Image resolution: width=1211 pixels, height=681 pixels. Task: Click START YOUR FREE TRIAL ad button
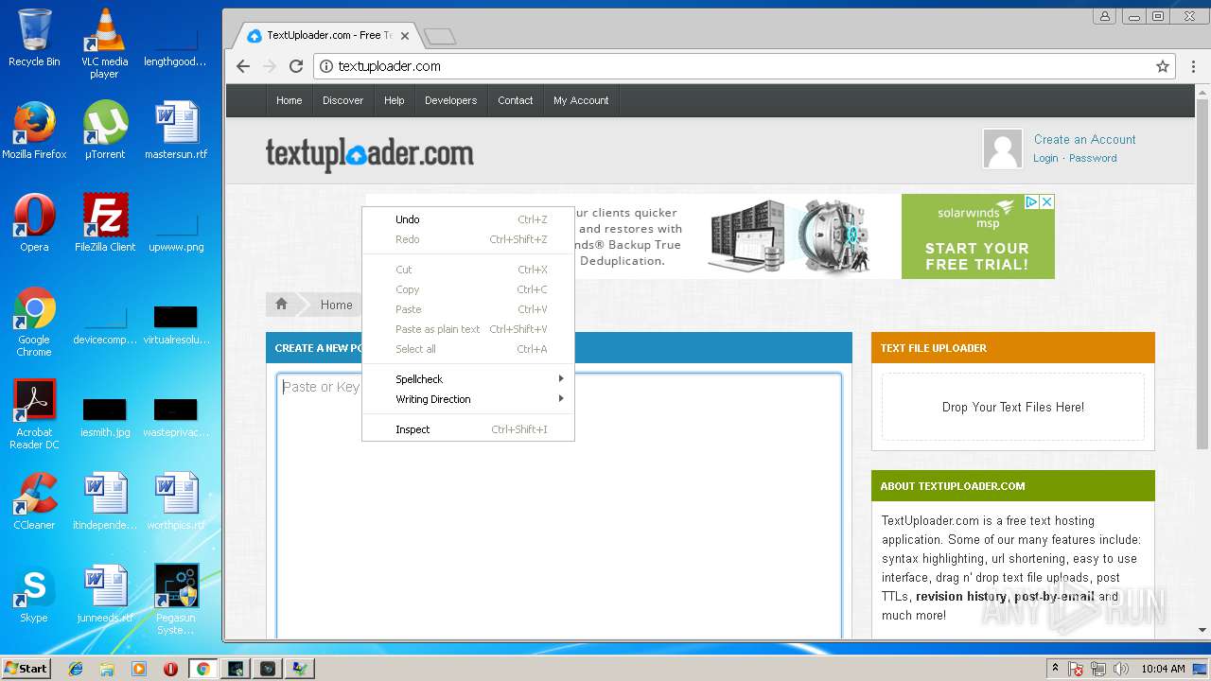coord(976,256)
